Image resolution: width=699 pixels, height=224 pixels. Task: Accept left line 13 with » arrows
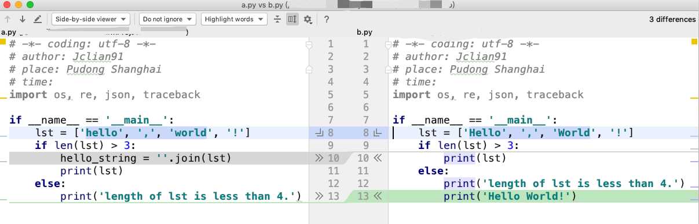pos(319,196)
